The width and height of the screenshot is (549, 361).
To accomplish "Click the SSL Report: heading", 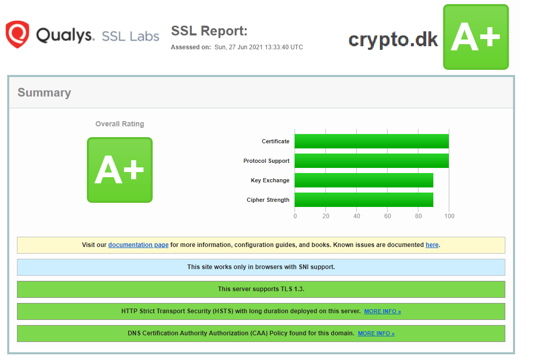I will pyautogui.click(x=209, y=31).
